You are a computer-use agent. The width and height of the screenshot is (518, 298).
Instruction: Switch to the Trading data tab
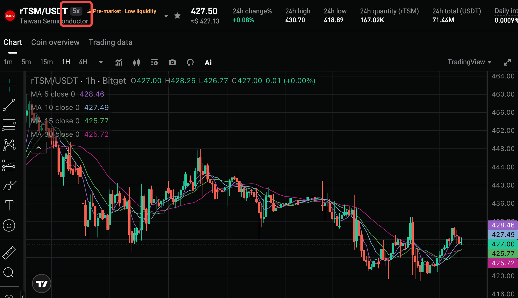coord(110,42)
